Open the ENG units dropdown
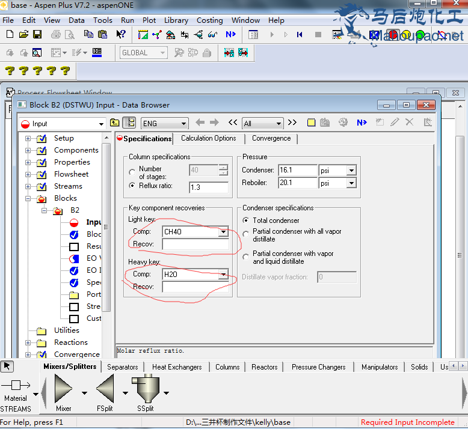Image resolution: width=468 pixels, height=429 pixels. 183,123
